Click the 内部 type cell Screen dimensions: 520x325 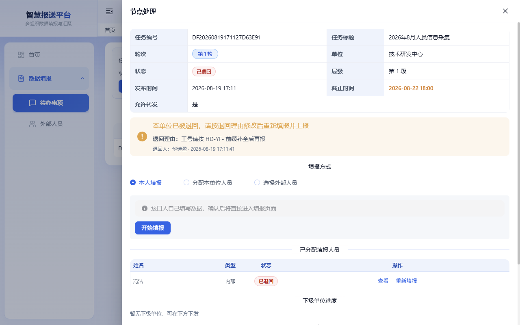(230, 281)
